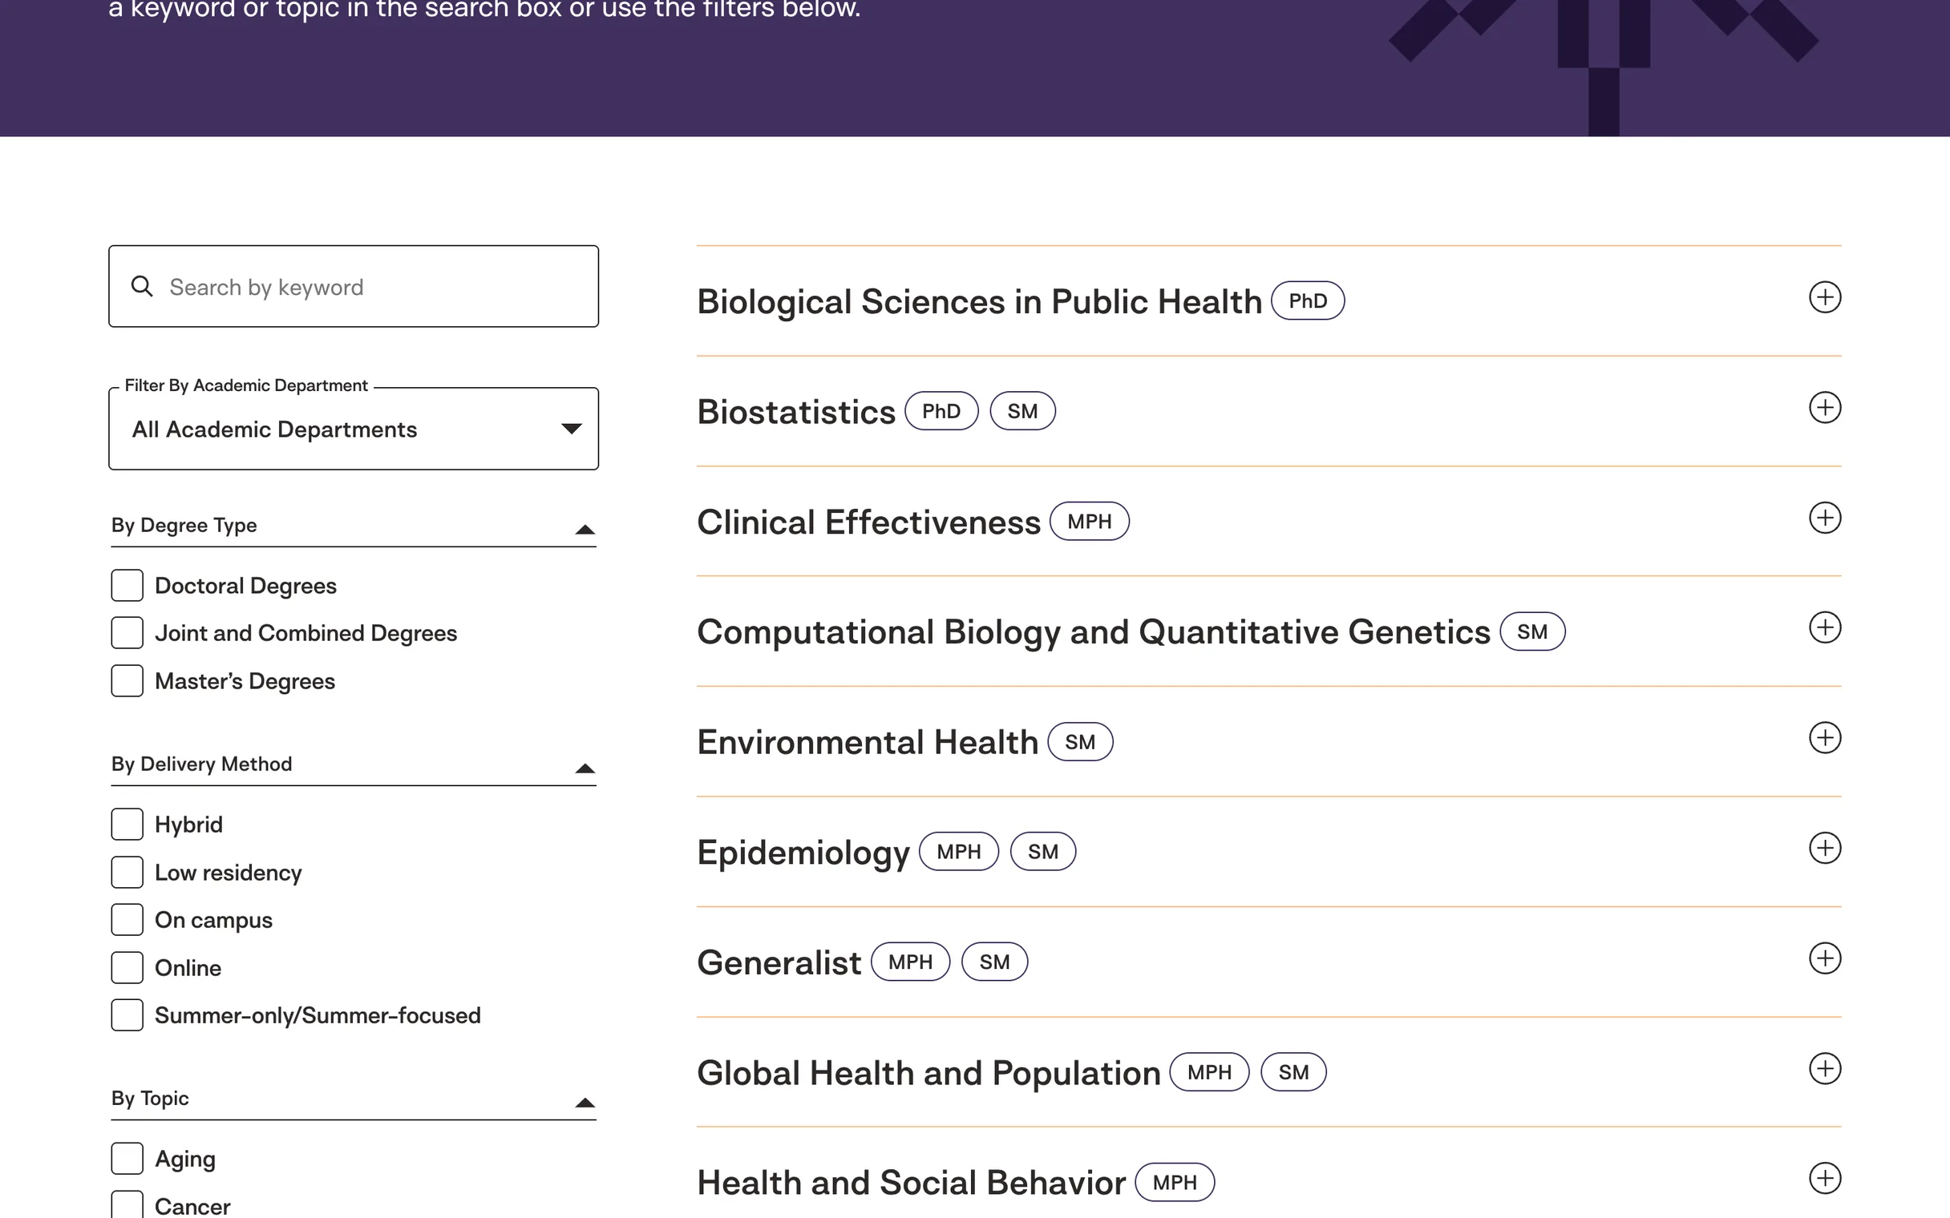Tick the Aging topic checkbox
This screenshot has width=1950, height=1218.
click(x=127, y=1159)
